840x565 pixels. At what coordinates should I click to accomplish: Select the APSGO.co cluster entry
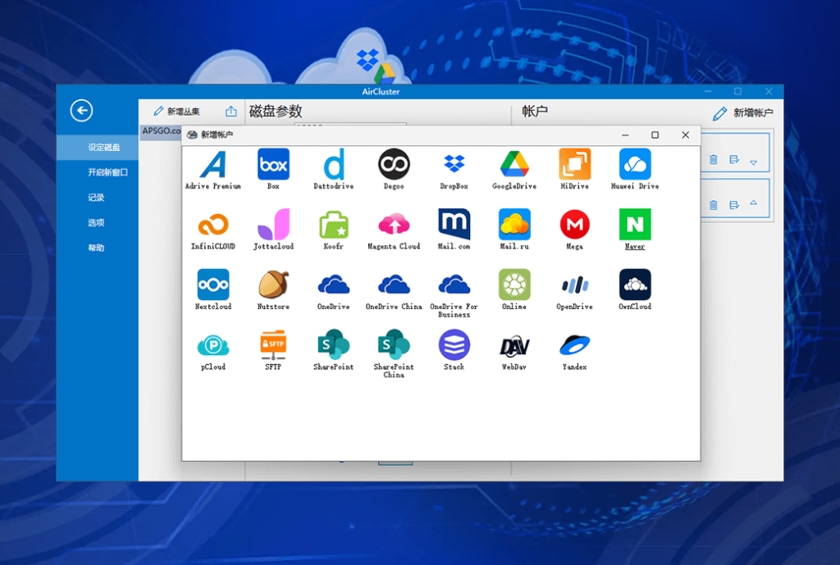tap(161, 132)
